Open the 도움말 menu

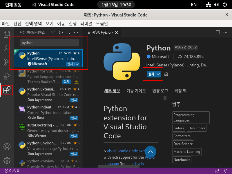click(x=102, y=23)
